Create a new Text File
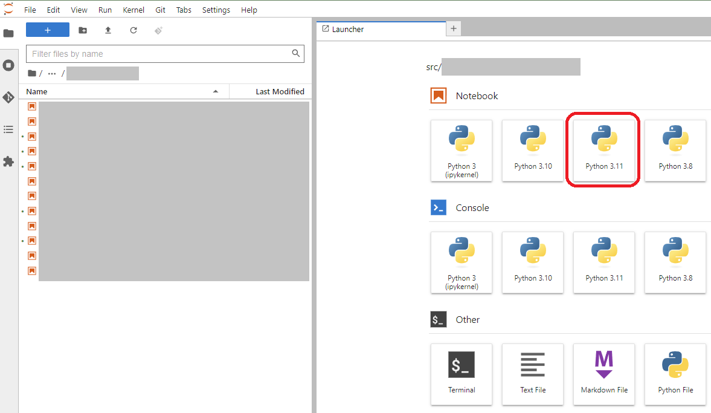The image size is (711, 413). (x=533, y=374)
